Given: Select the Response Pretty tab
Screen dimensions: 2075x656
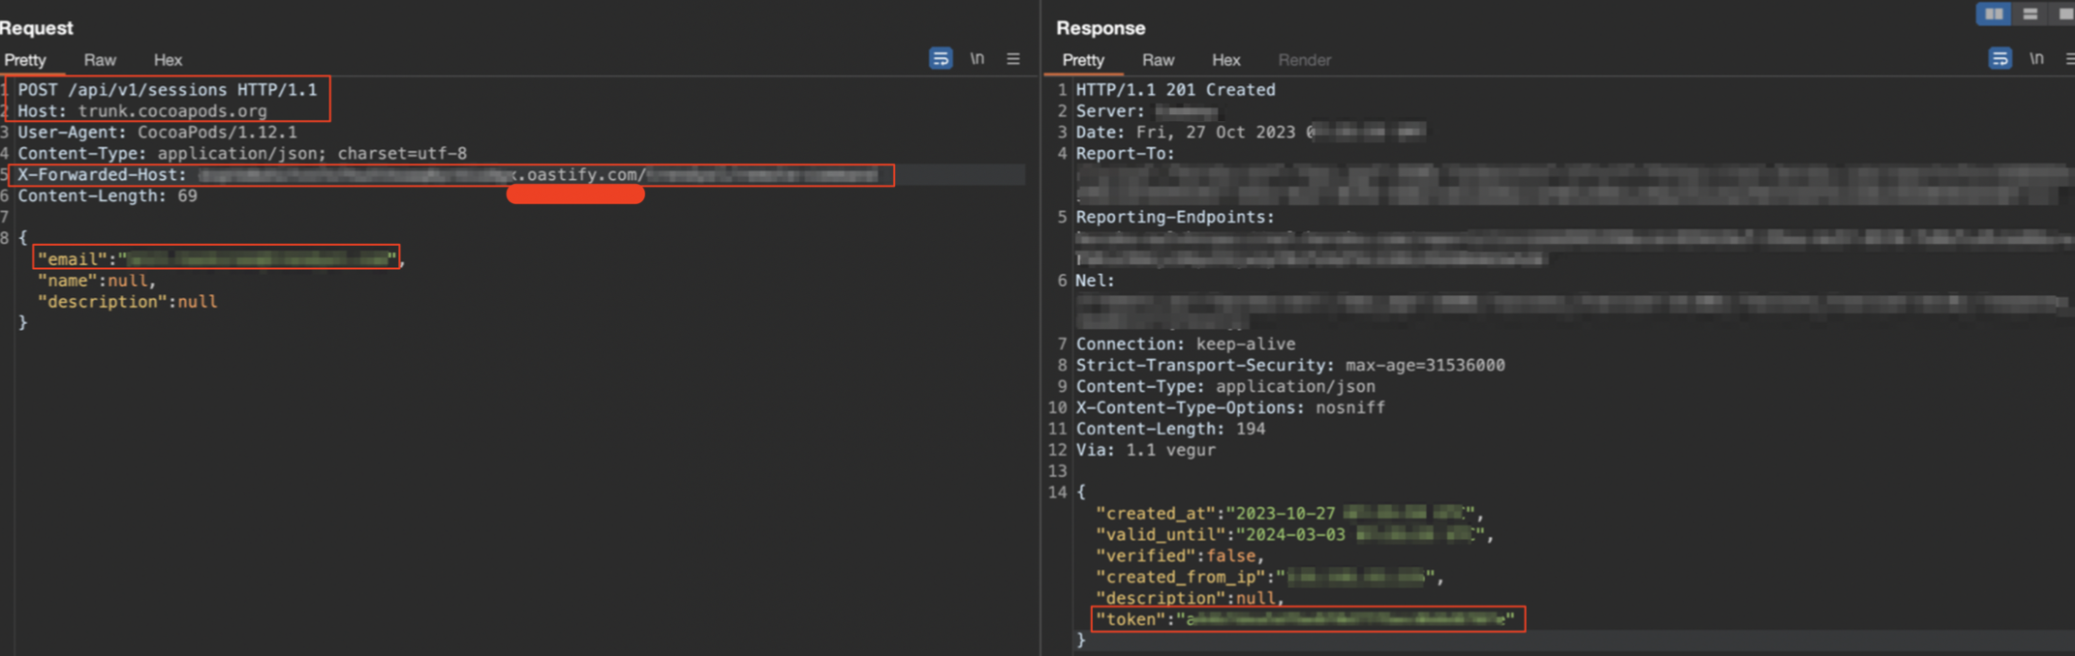Looking at the screenshot, I should click(x=1083, y=60).
